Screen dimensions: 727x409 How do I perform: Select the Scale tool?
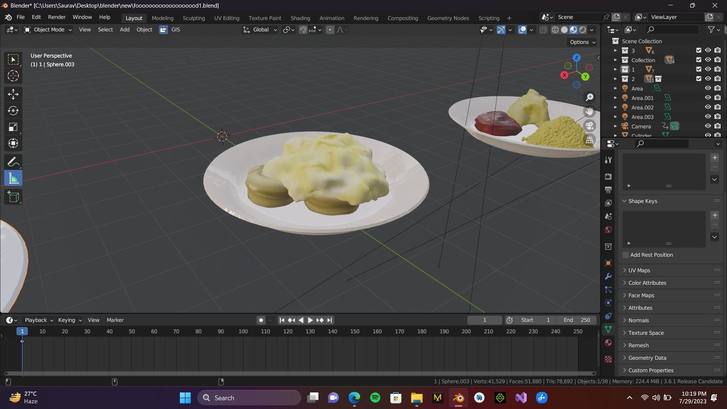click(13, 127)
